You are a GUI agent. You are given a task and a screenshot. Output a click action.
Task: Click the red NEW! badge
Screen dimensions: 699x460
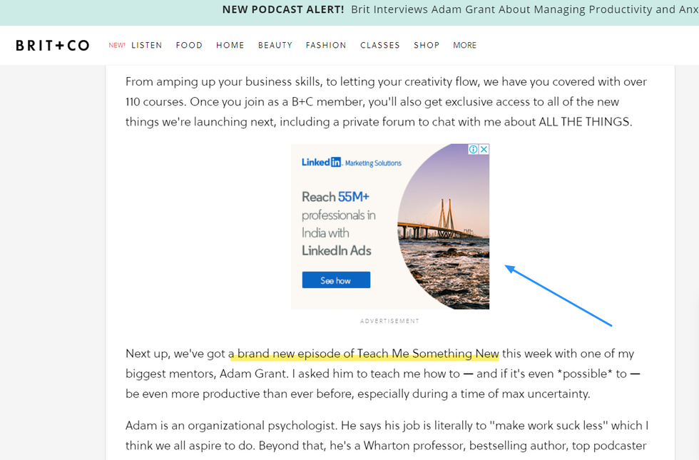[x=117, y=46]
